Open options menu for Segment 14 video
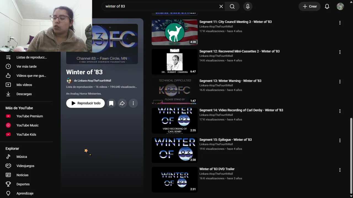Image resolution: width=353 pixels, height=198 pixels. [x=340, y=111]
